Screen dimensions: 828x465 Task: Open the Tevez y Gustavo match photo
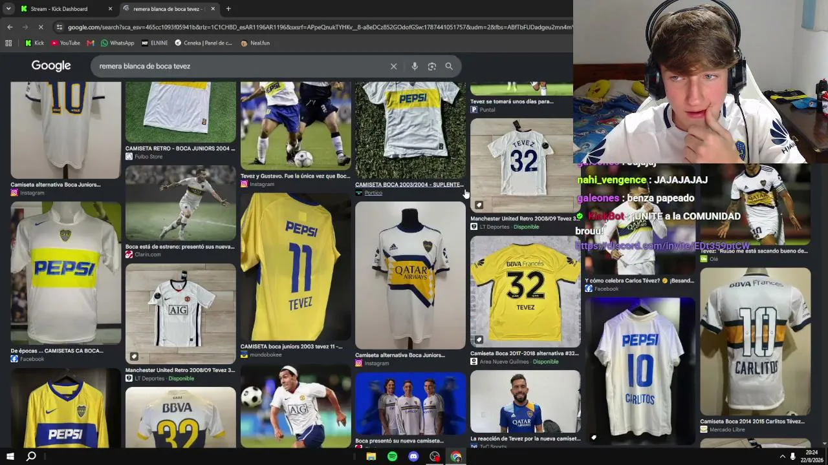[x=296, y=126]
